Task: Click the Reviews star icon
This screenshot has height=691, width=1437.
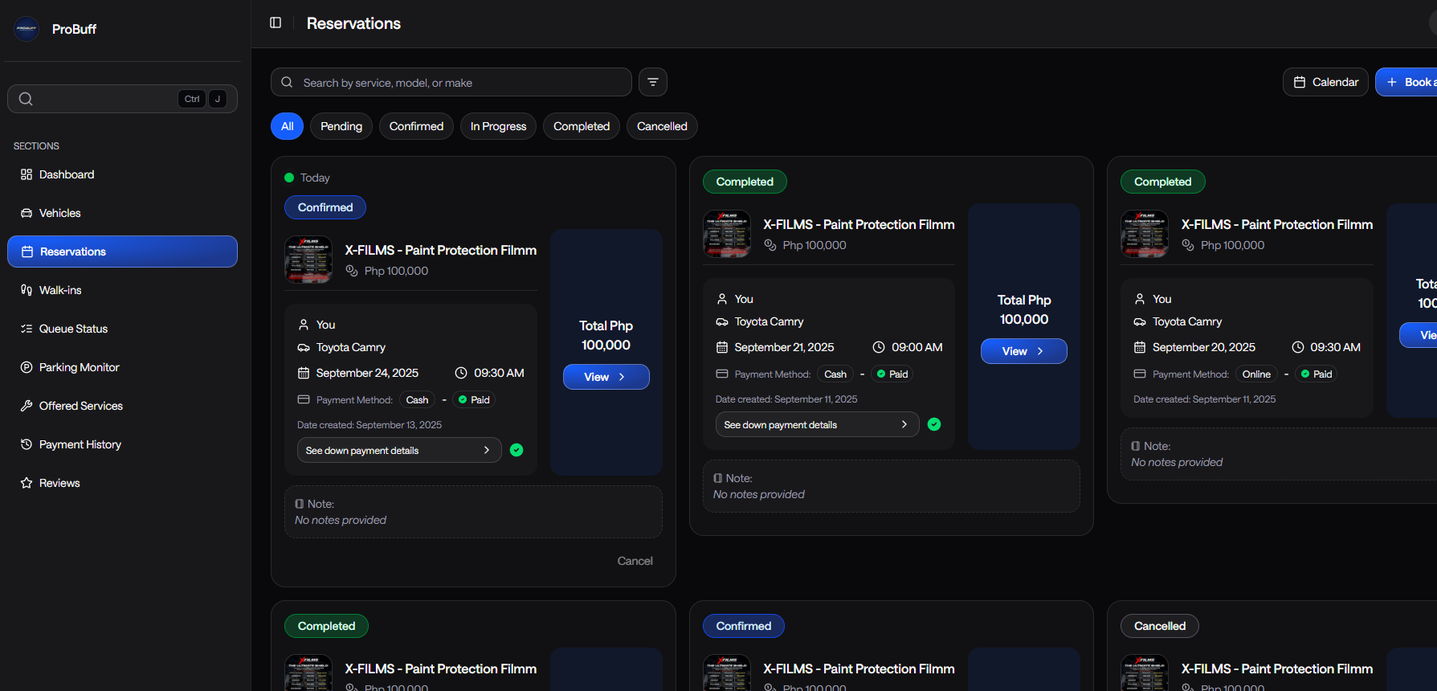Action: [x=27, y=483]
